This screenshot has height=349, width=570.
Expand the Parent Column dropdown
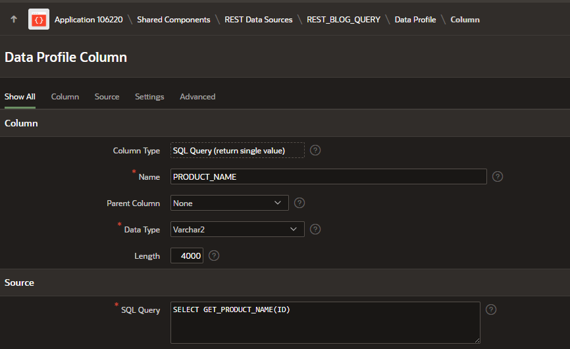[229, 203]
